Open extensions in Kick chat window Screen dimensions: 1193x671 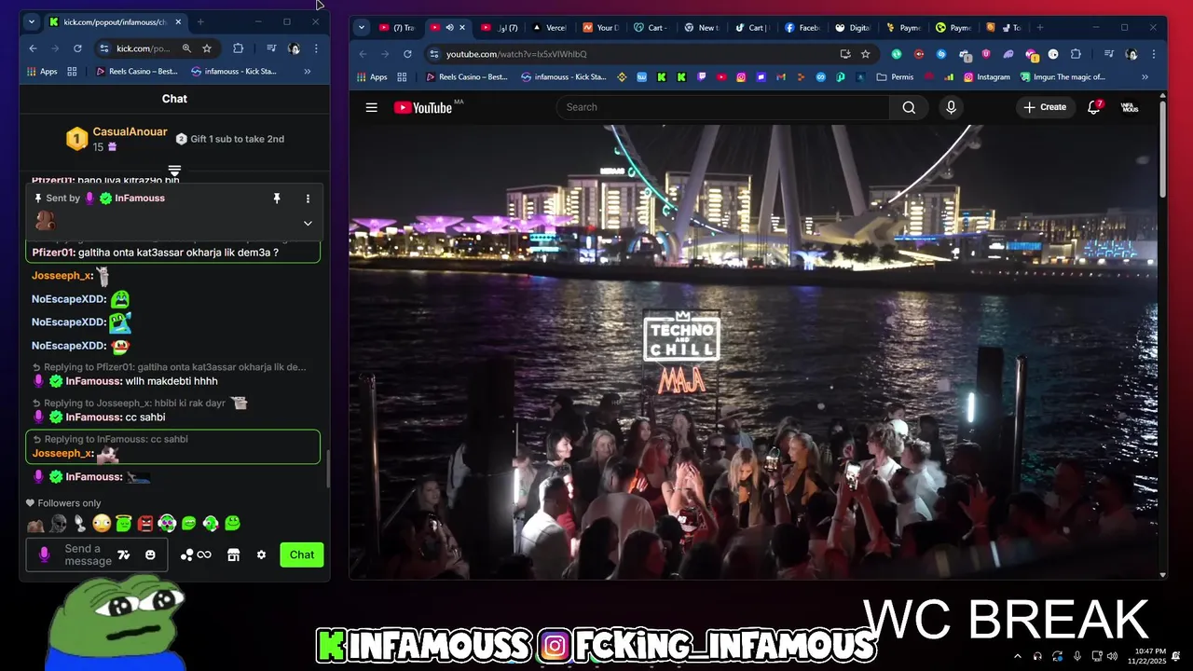tap(238, 48)
